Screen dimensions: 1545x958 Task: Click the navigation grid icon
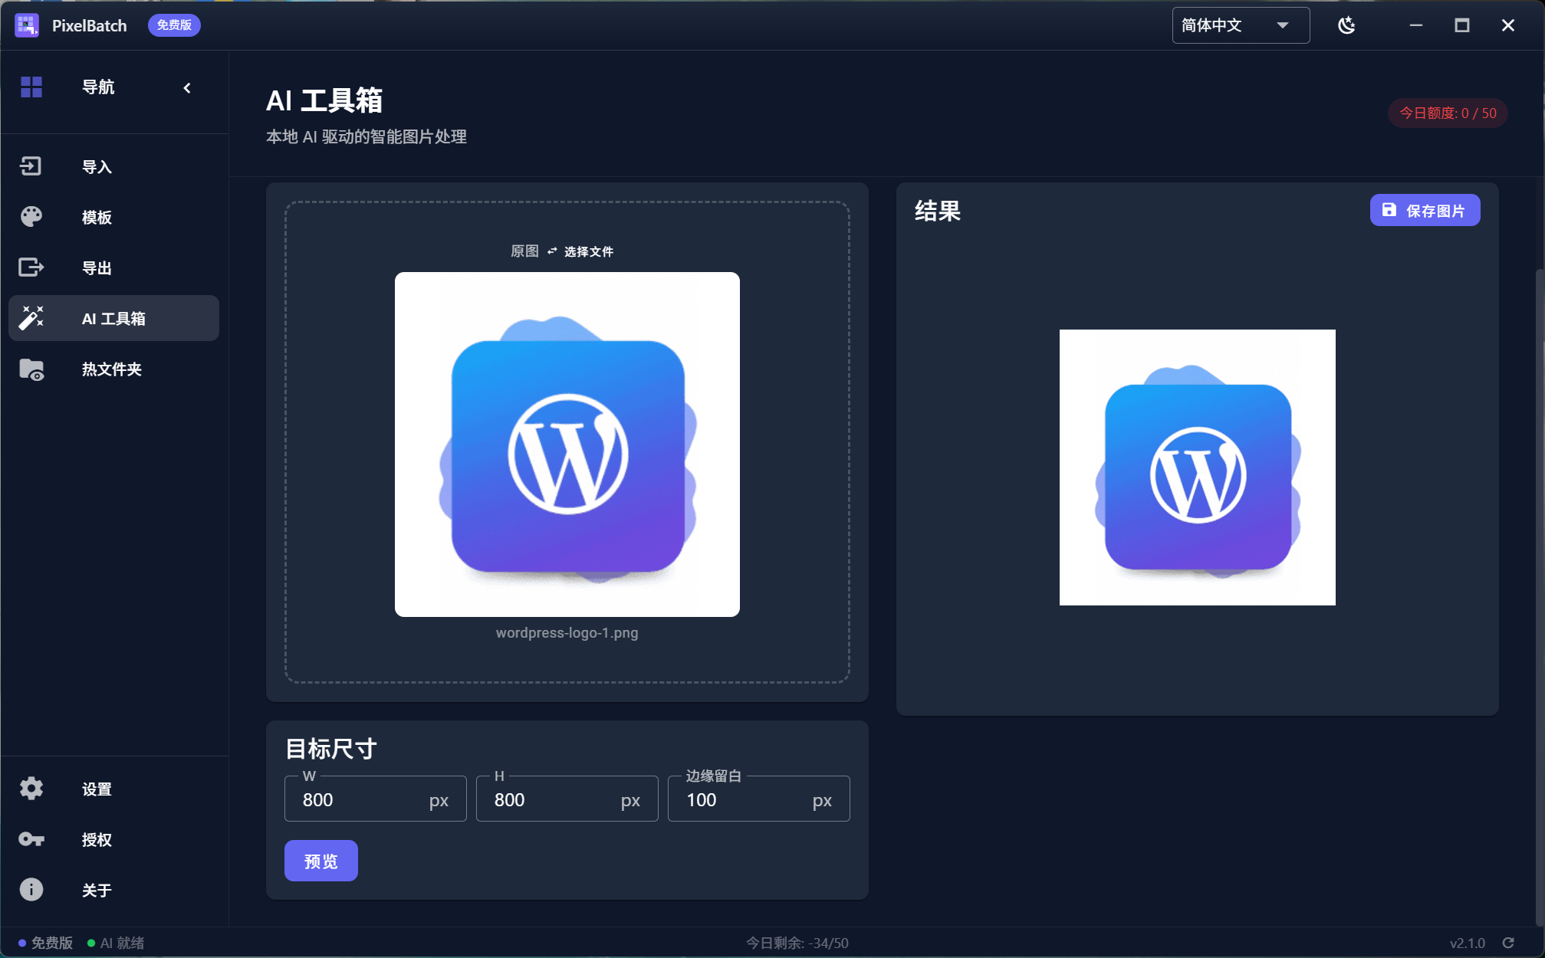(31, 87)
